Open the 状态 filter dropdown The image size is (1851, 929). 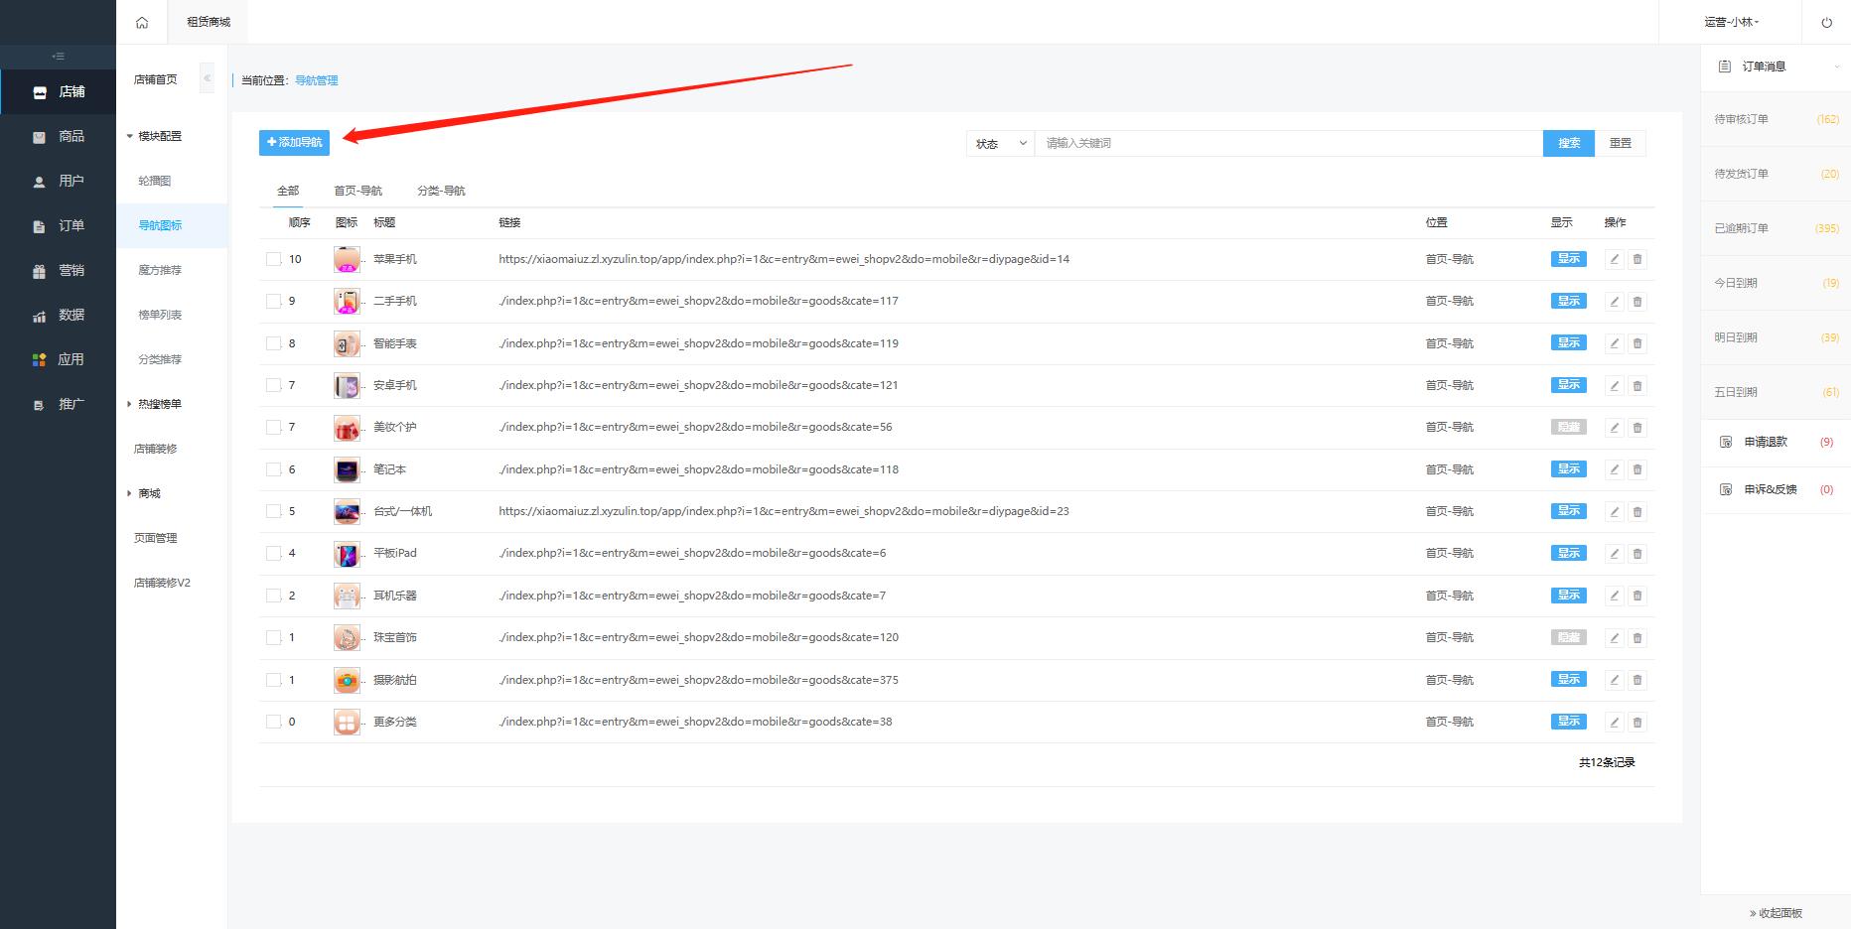[1001, 144]
